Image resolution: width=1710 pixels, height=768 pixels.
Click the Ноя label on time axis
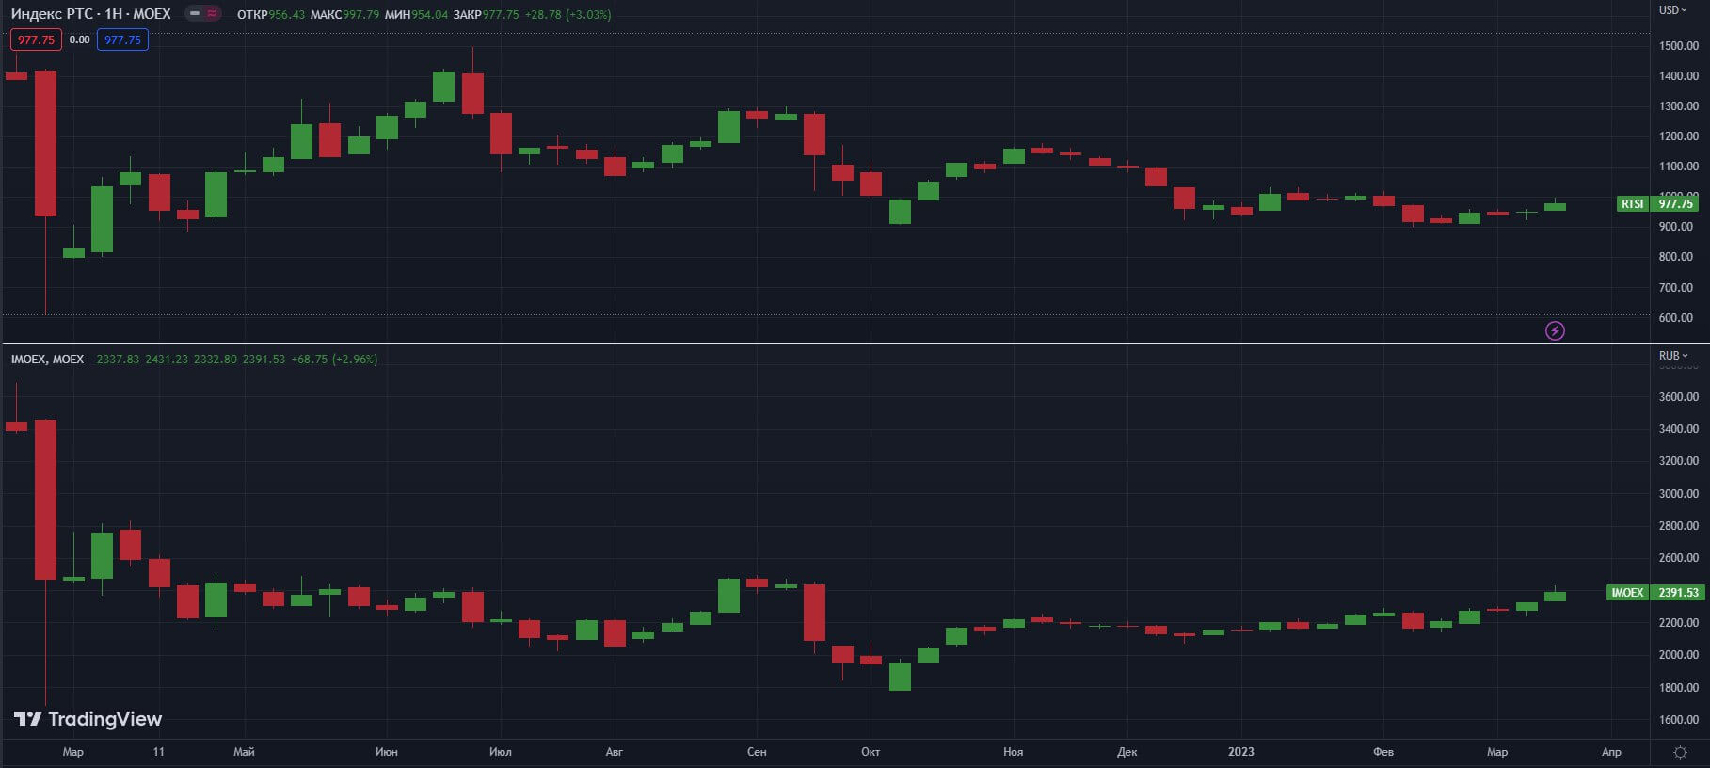1013,752
